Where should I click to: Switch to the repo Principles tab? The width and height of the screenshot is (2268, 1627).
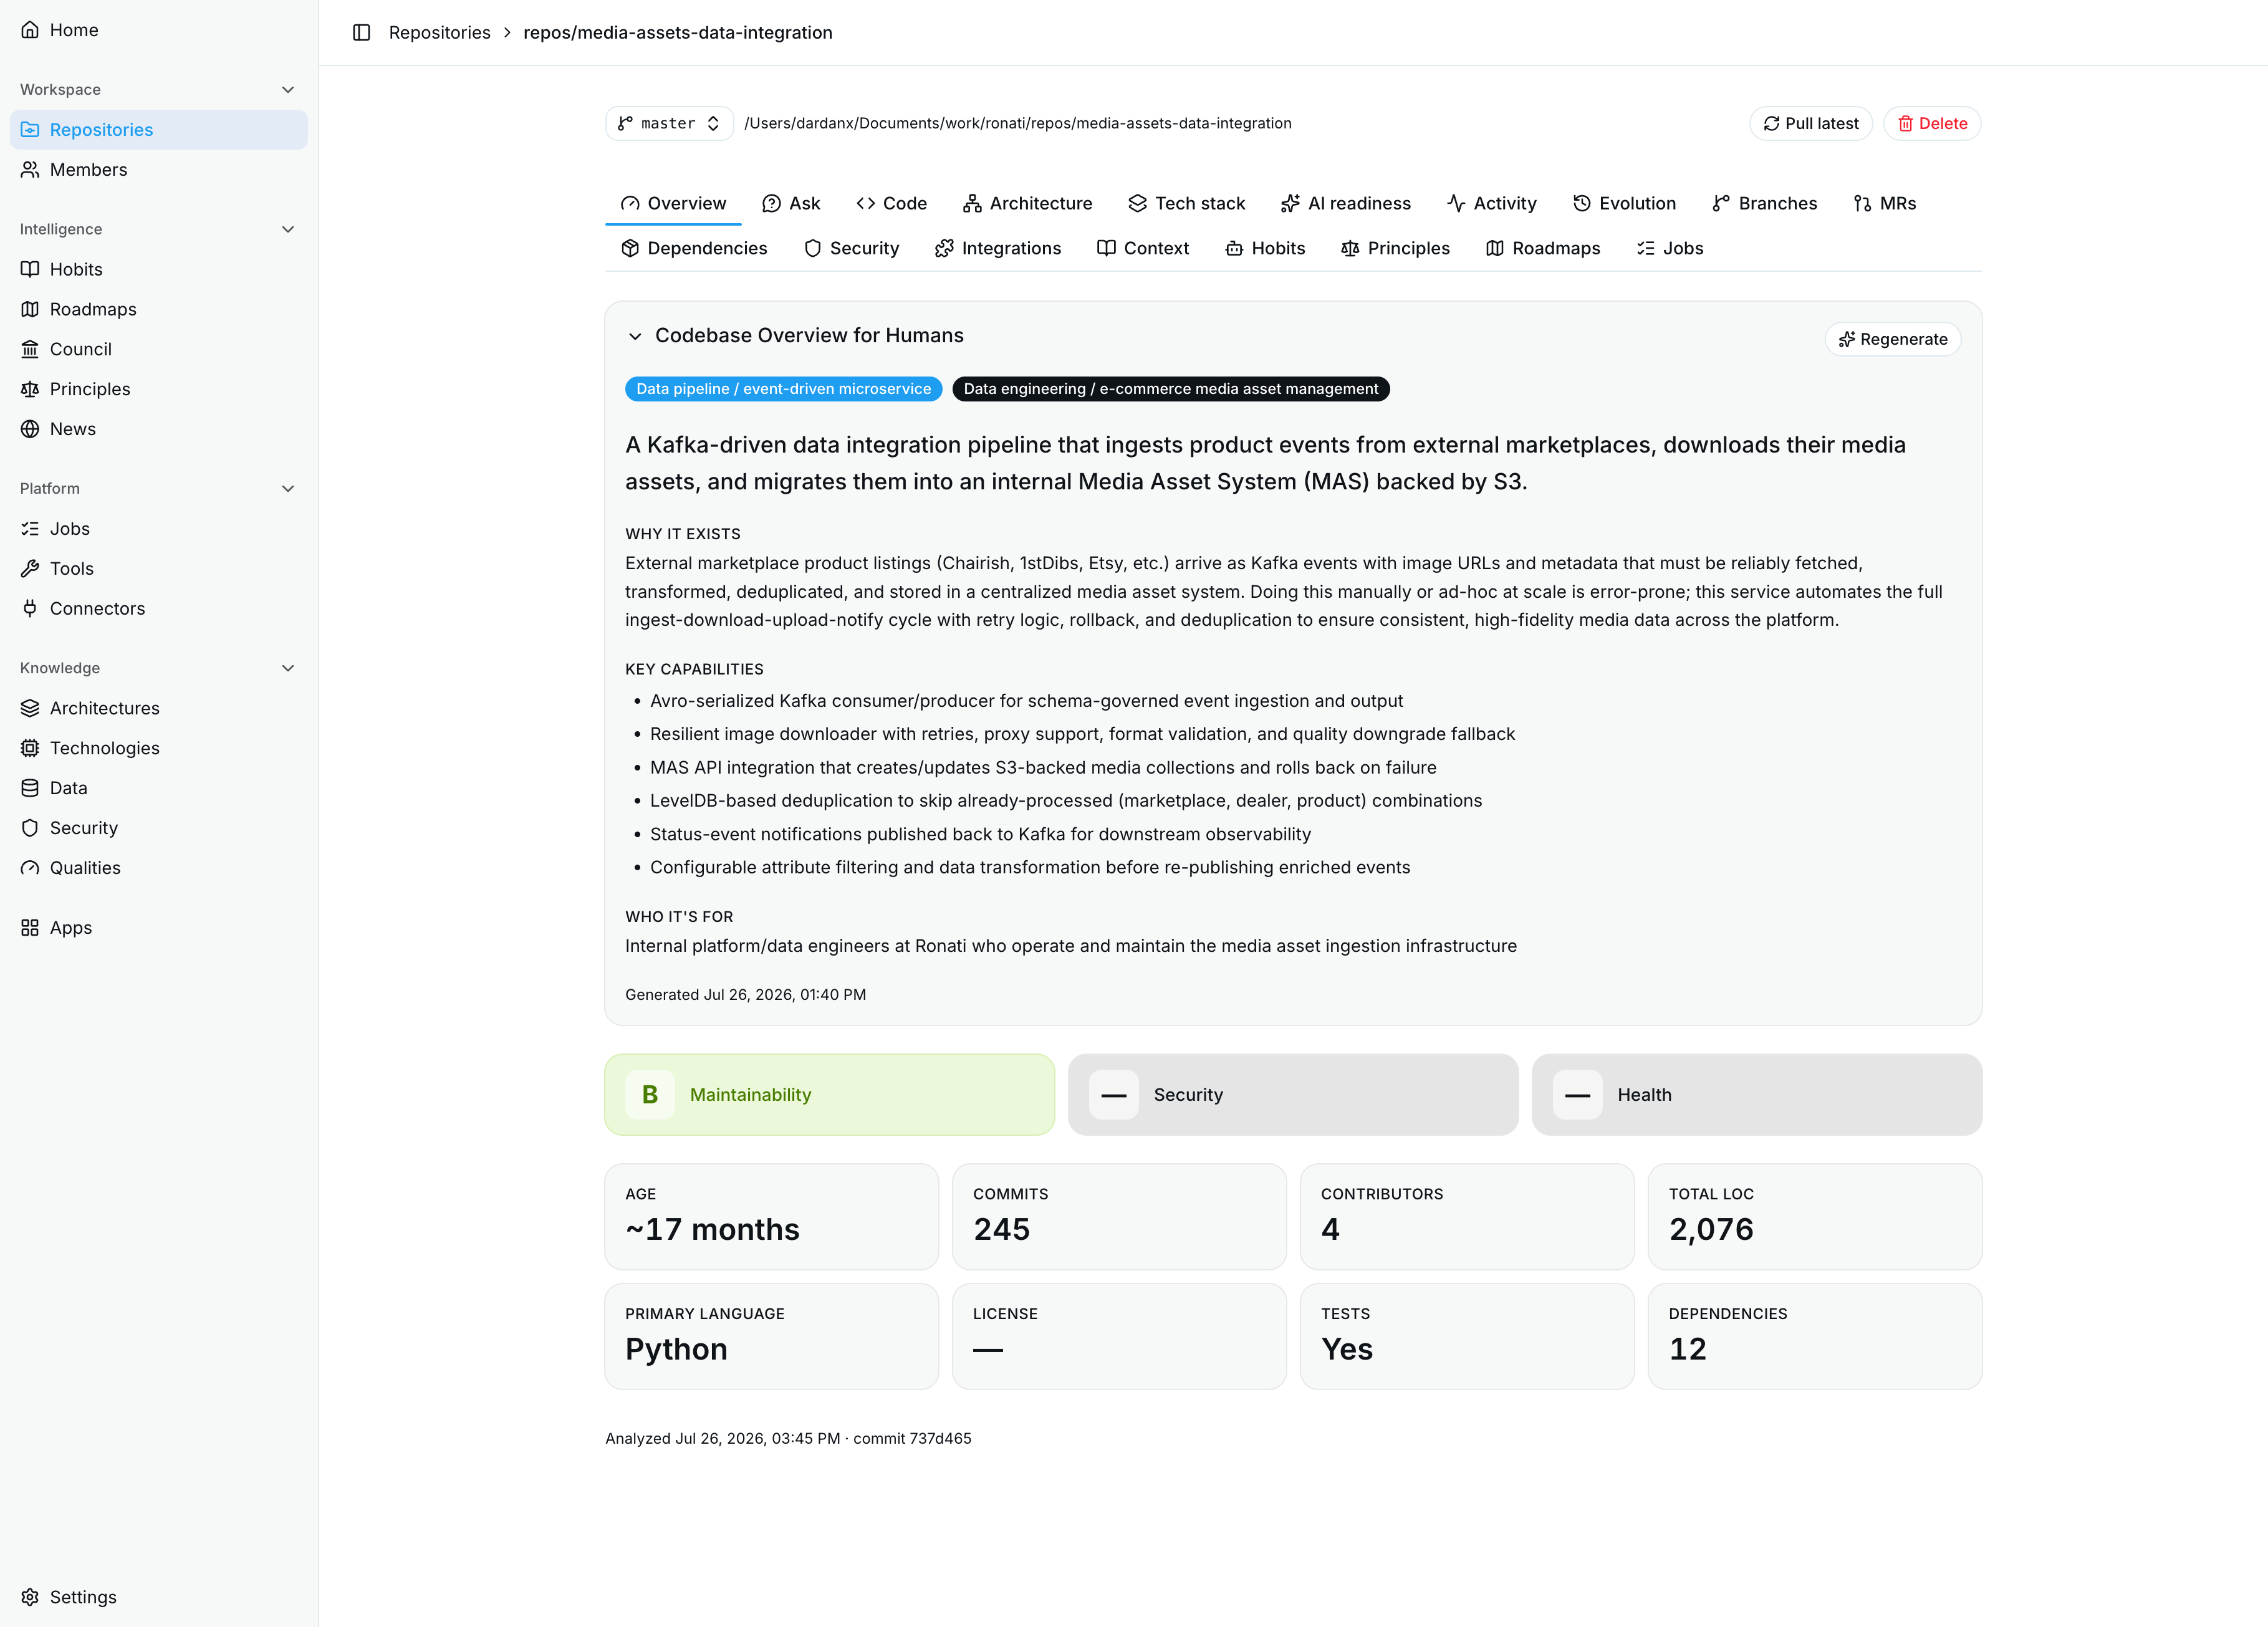point(1395,248)
